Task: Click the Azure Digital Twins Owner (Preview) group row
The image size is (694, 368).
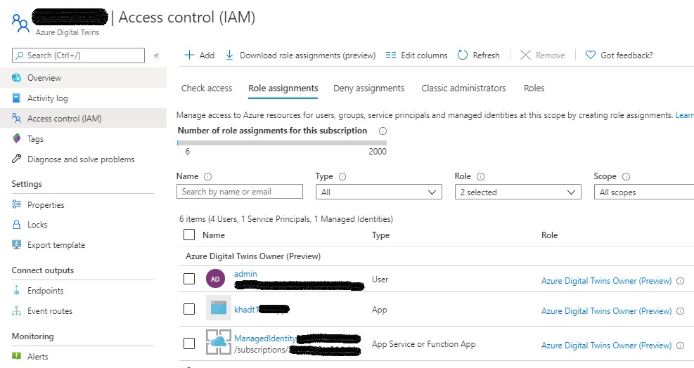Action: [437, 256]
